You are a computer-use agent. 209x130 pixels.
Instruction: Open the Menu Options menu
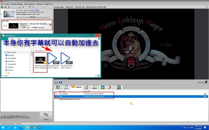pyautogui.click(x=29, y=4)
